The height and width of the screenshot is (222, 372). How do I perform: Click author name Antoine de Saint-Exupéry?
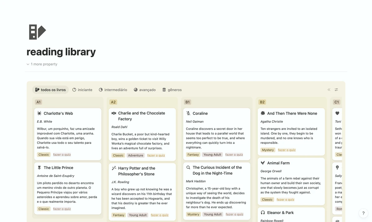point(55,176)
